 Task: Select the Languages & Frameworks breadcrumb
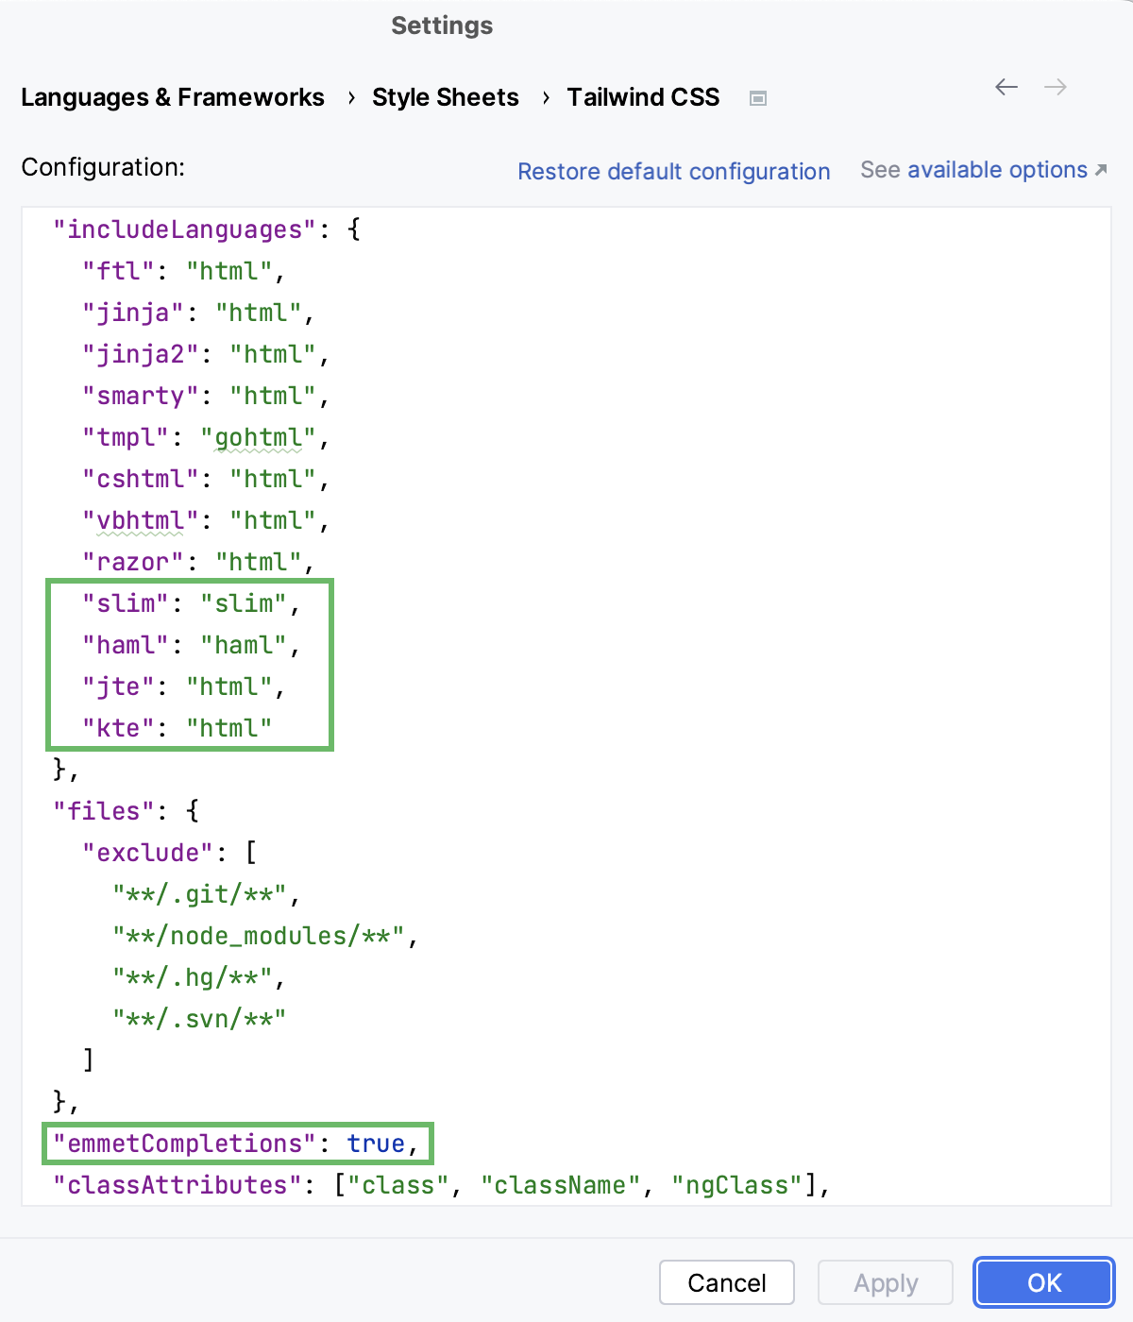click(x=173, y=97)
